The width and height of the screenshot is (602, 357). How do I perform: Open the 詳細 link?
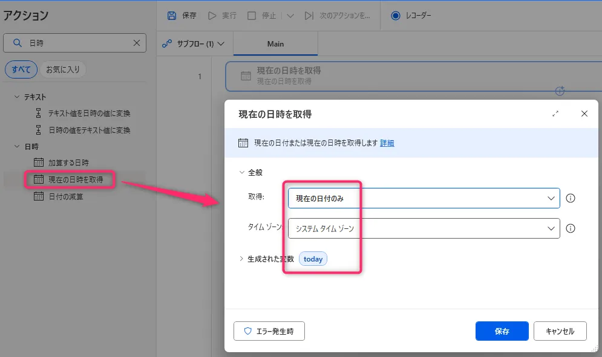click(x=387, y=143)
